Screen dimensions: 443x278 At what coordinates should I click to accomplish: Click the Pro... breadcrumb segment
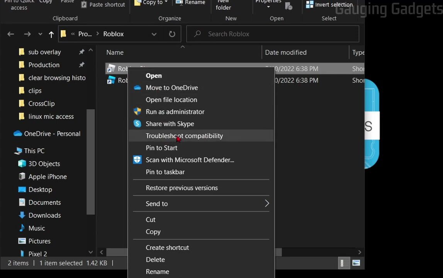[85, 34]
